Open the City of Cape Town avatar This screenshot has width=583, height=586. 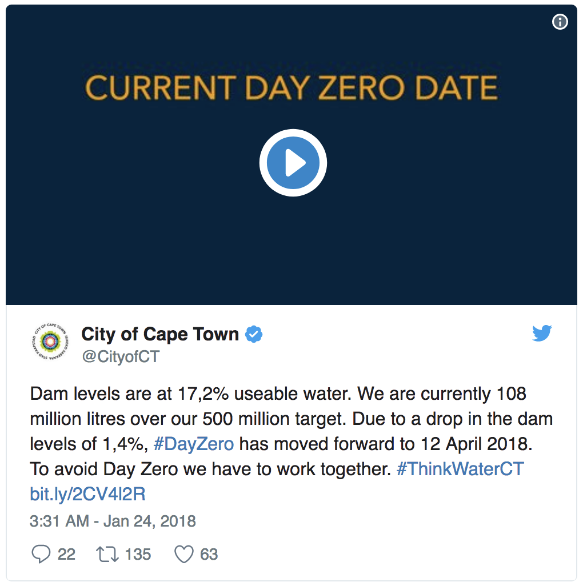(x=50, y=342)
